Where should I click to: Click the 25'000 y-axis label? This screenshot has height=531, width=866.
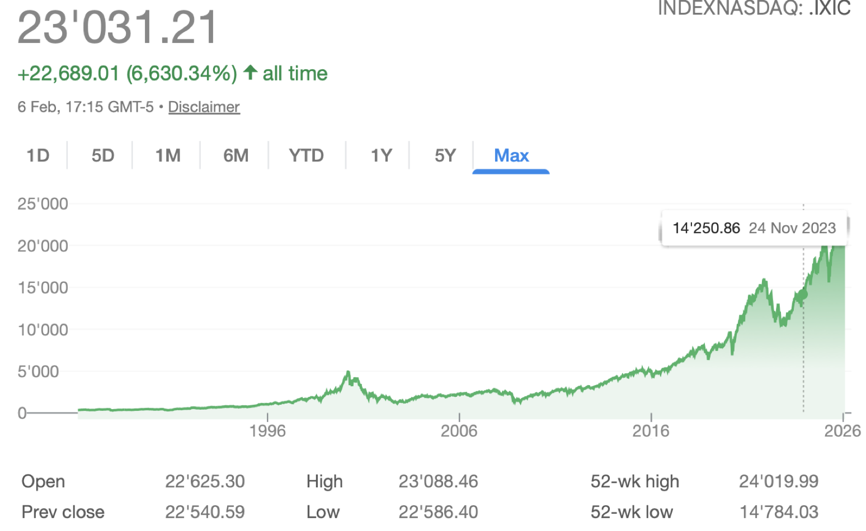tap(43, 203)
